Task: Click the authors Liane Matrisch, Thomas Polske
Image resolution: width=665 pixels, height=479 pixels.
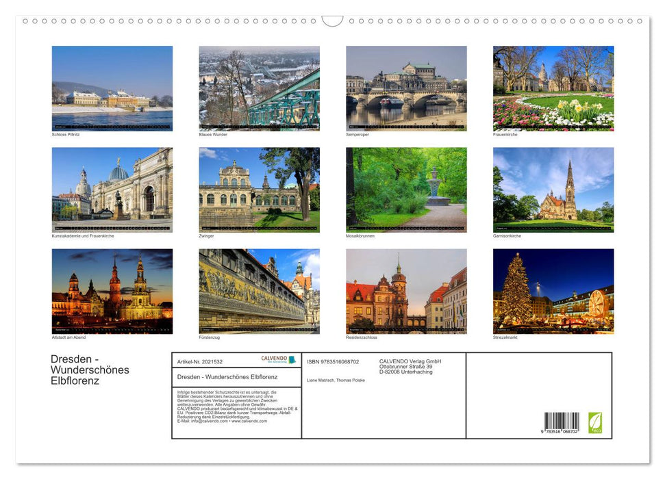Action: pyautogui.click(x=335, y=381)
